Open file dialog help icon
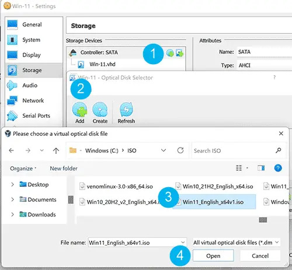Screen dimensions: 292x270 point(278,168)
